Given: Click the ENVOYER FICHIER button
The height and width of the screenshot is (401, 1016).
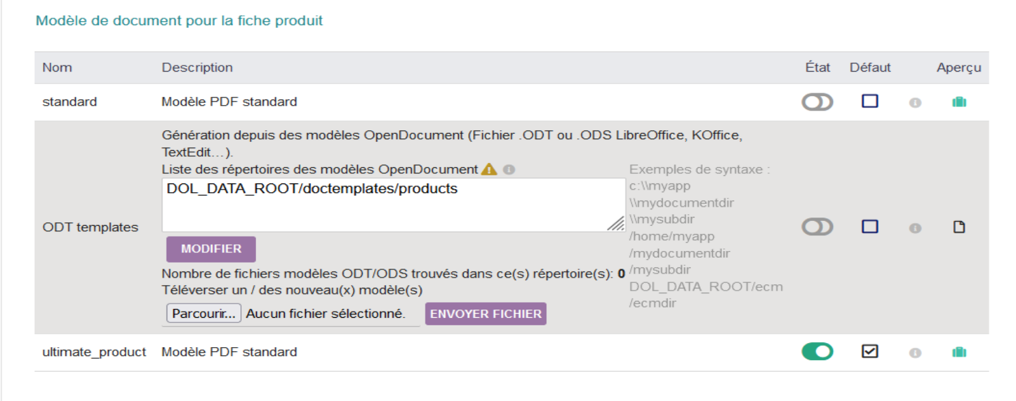Looking at the screenshot, I should [x=485, y=314].
